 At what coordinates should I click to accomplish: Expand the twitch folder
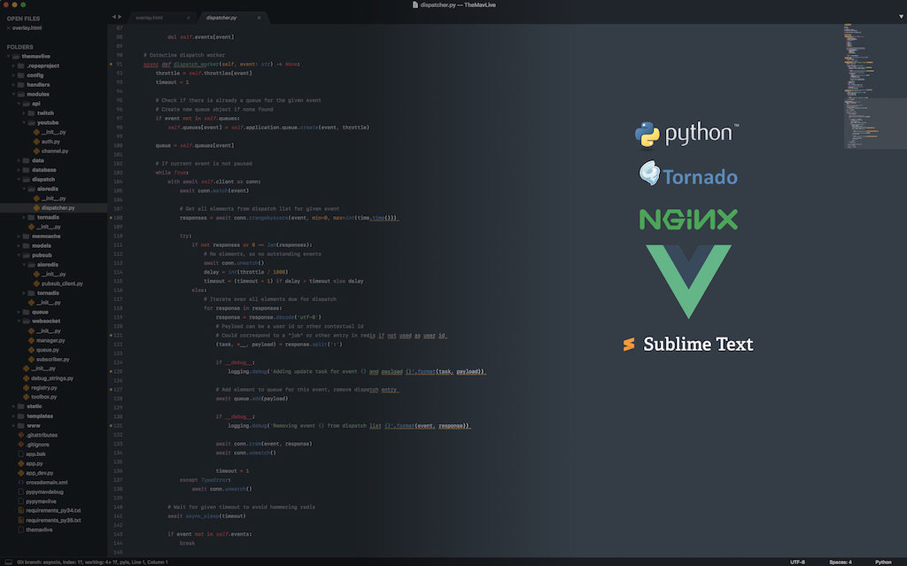point(24,113)
